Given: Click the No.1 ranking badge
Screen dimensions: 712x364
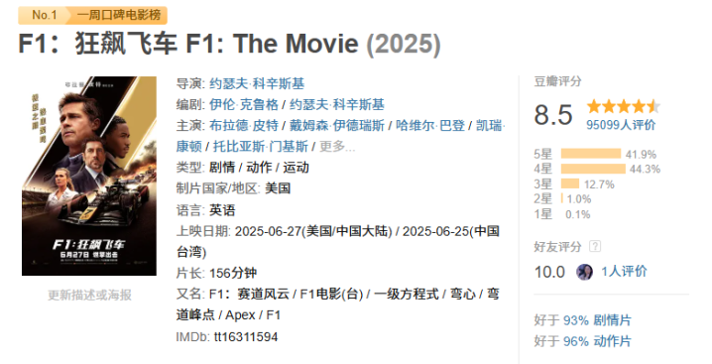Looking at the screenshot, I should (44, 15).
